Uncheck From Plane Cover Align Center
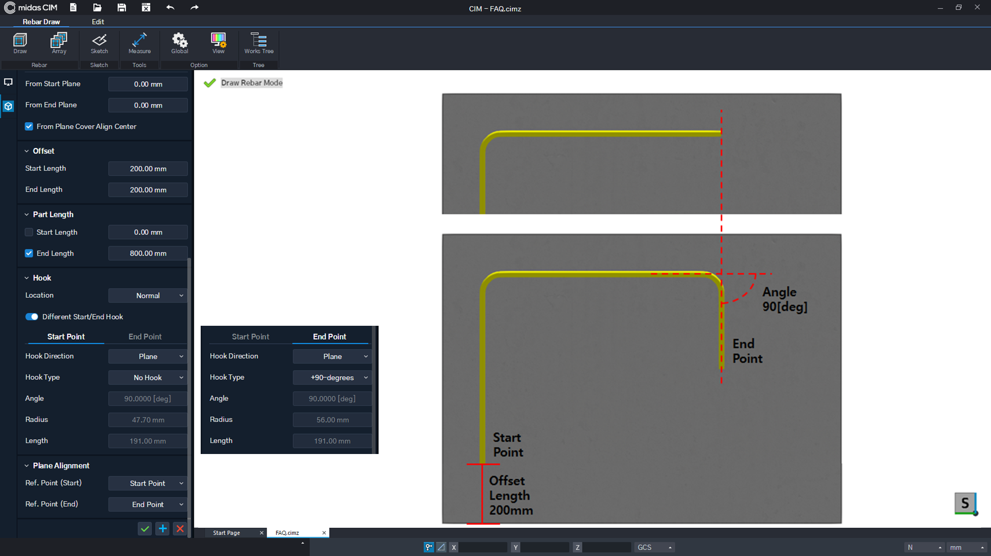This screenshot has width=991, height=556. [x=29, y=126]
